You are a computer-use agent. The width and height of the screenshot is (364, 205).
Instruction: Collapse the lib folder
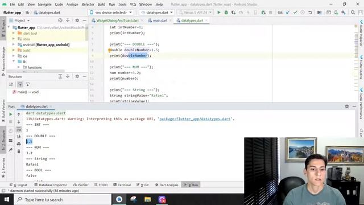[14, 61]
